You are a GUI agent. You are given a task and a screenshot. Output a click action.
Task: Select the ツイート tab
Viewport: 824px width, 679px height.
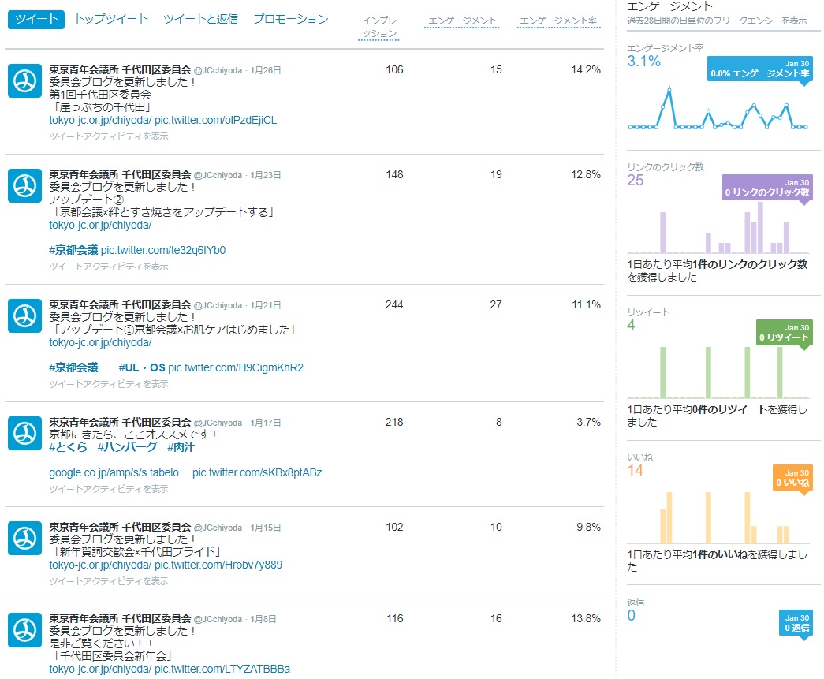(36, 20)
